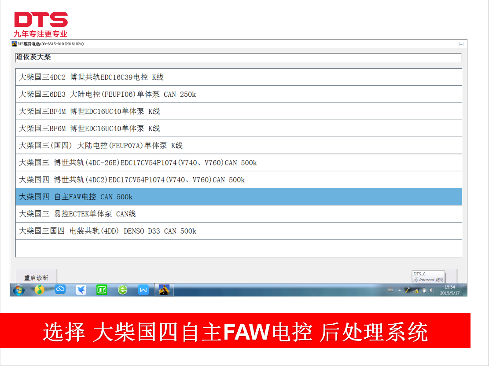Open the network signal tray icon

(x=415, y=290)
